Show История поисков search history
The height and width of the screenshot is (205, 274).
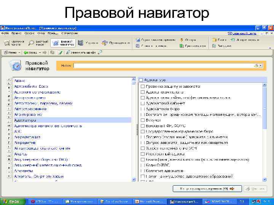coord(245,40)
